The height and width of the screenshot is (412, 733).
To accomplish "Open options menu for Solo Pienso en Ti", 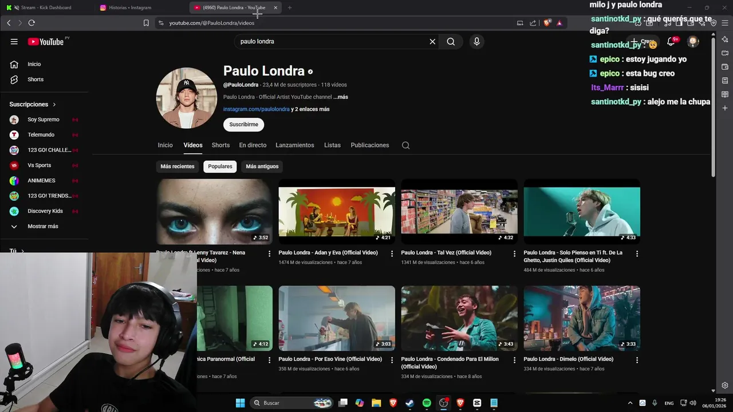I will click(x=637, y=253).
